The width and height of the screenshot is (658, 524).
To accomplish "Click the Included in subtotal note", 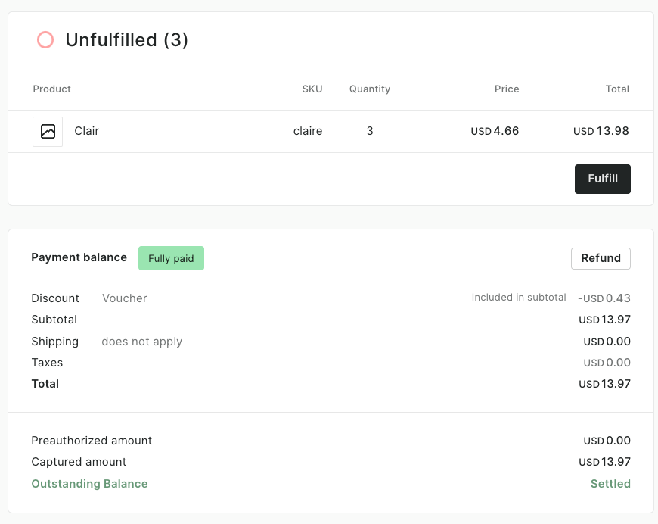I will click(519, 297).
